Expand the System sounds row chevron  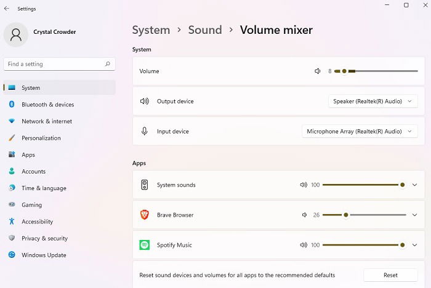(415, 185)
